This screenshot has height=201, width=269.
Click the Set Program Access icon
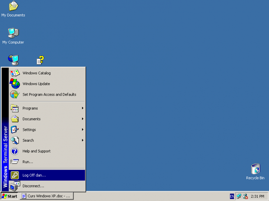pos(15,94)
